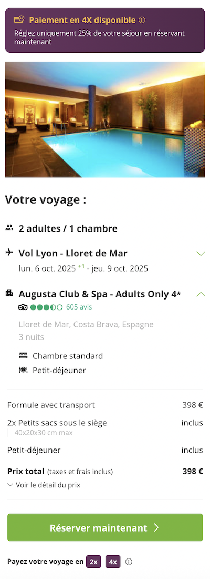Click the meal plate icon for Petit-déjeuner

coord(23,370)
